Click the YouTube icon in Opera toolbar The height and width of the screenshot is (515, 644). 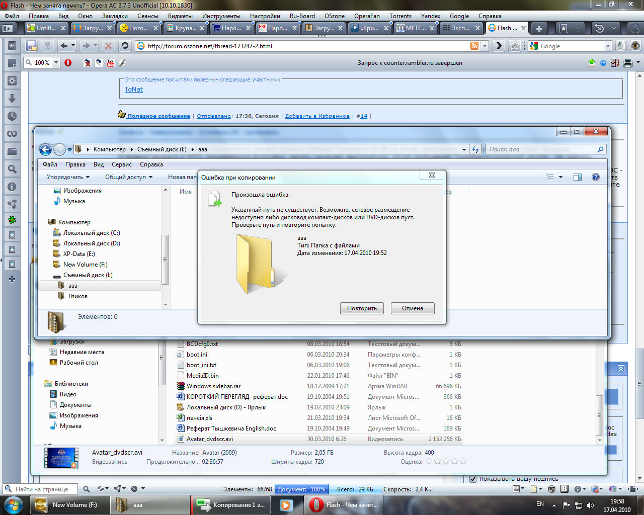111,63
